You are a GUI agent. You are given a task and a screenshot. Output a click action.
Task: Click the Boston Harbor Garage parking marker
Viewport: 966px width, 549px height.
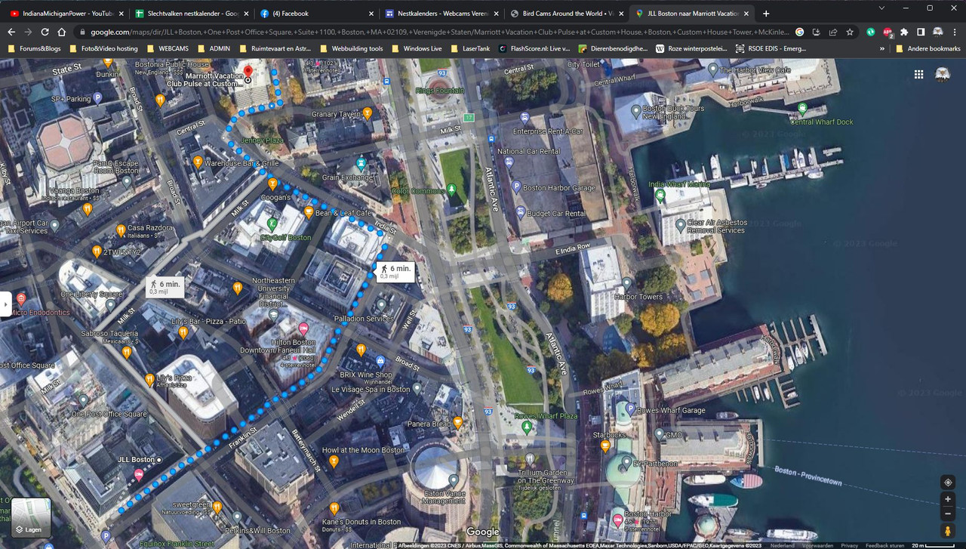tap(516, 187)
